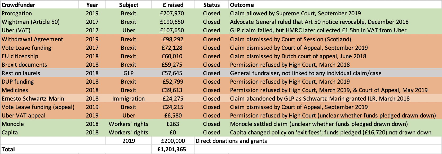
Task: Select the '£ raised' column header
Action: pyautogui.click(x=173, y=5)
